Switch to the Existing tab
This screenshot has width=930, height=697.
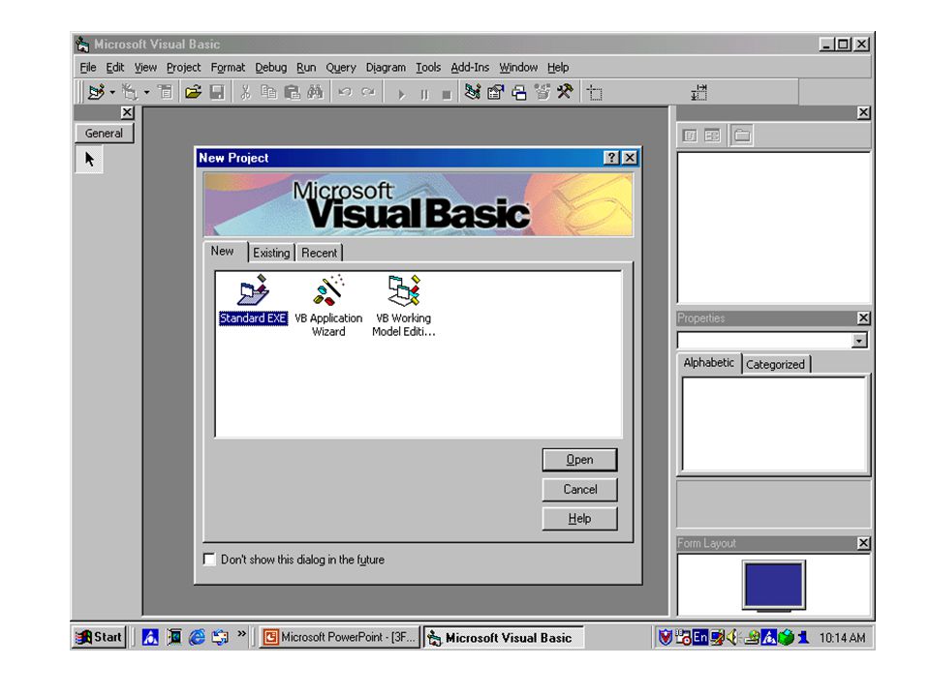pyautogui.click(x=271, y=253)
